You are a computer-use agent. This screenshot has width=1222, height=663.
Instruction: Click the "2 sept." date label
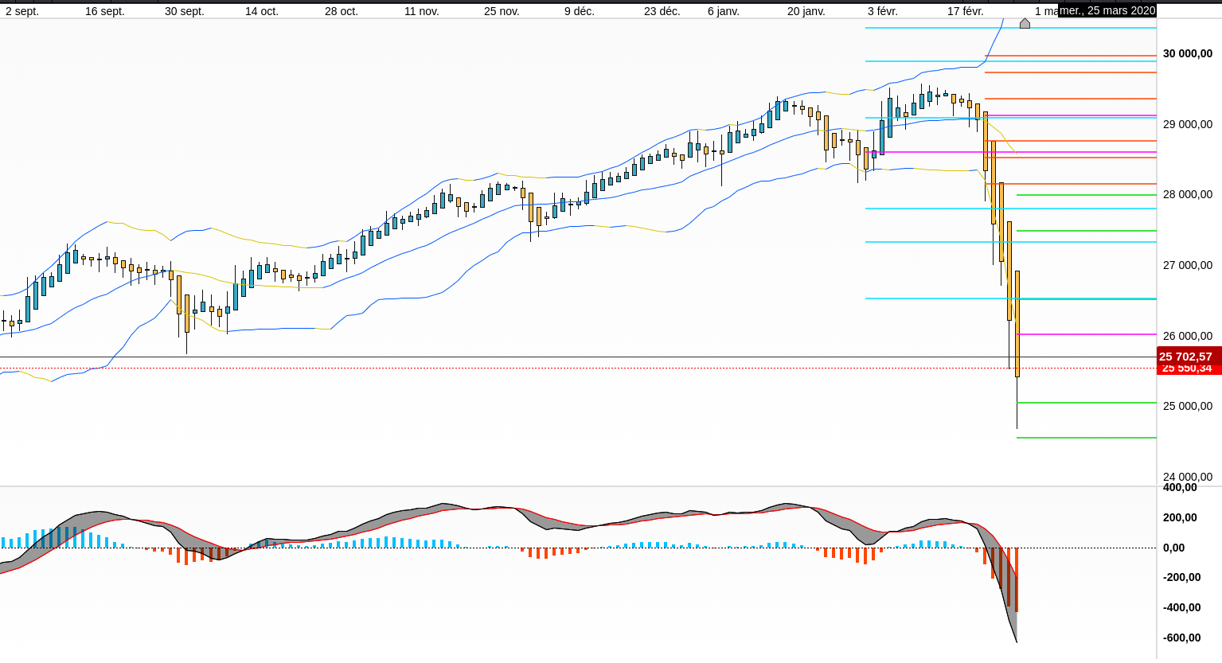coord(22,11)
